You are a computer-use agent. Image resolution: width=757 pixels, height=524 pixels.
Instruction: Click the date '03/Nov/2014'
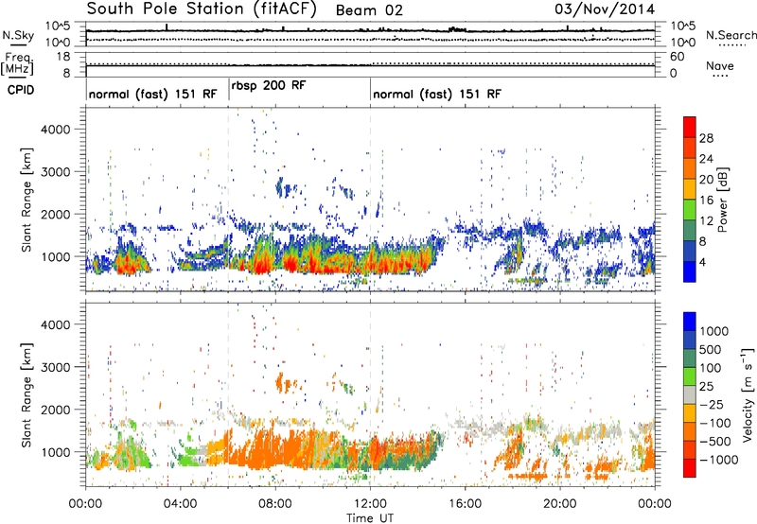605,9
